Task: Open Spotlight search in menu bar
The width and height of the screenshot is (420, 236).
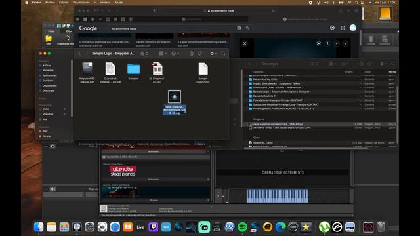Action: click(356, 3)
